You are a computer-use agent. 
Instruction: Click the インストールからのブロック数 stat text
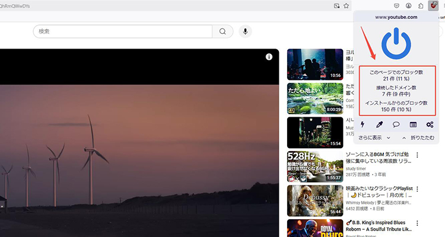396,103
